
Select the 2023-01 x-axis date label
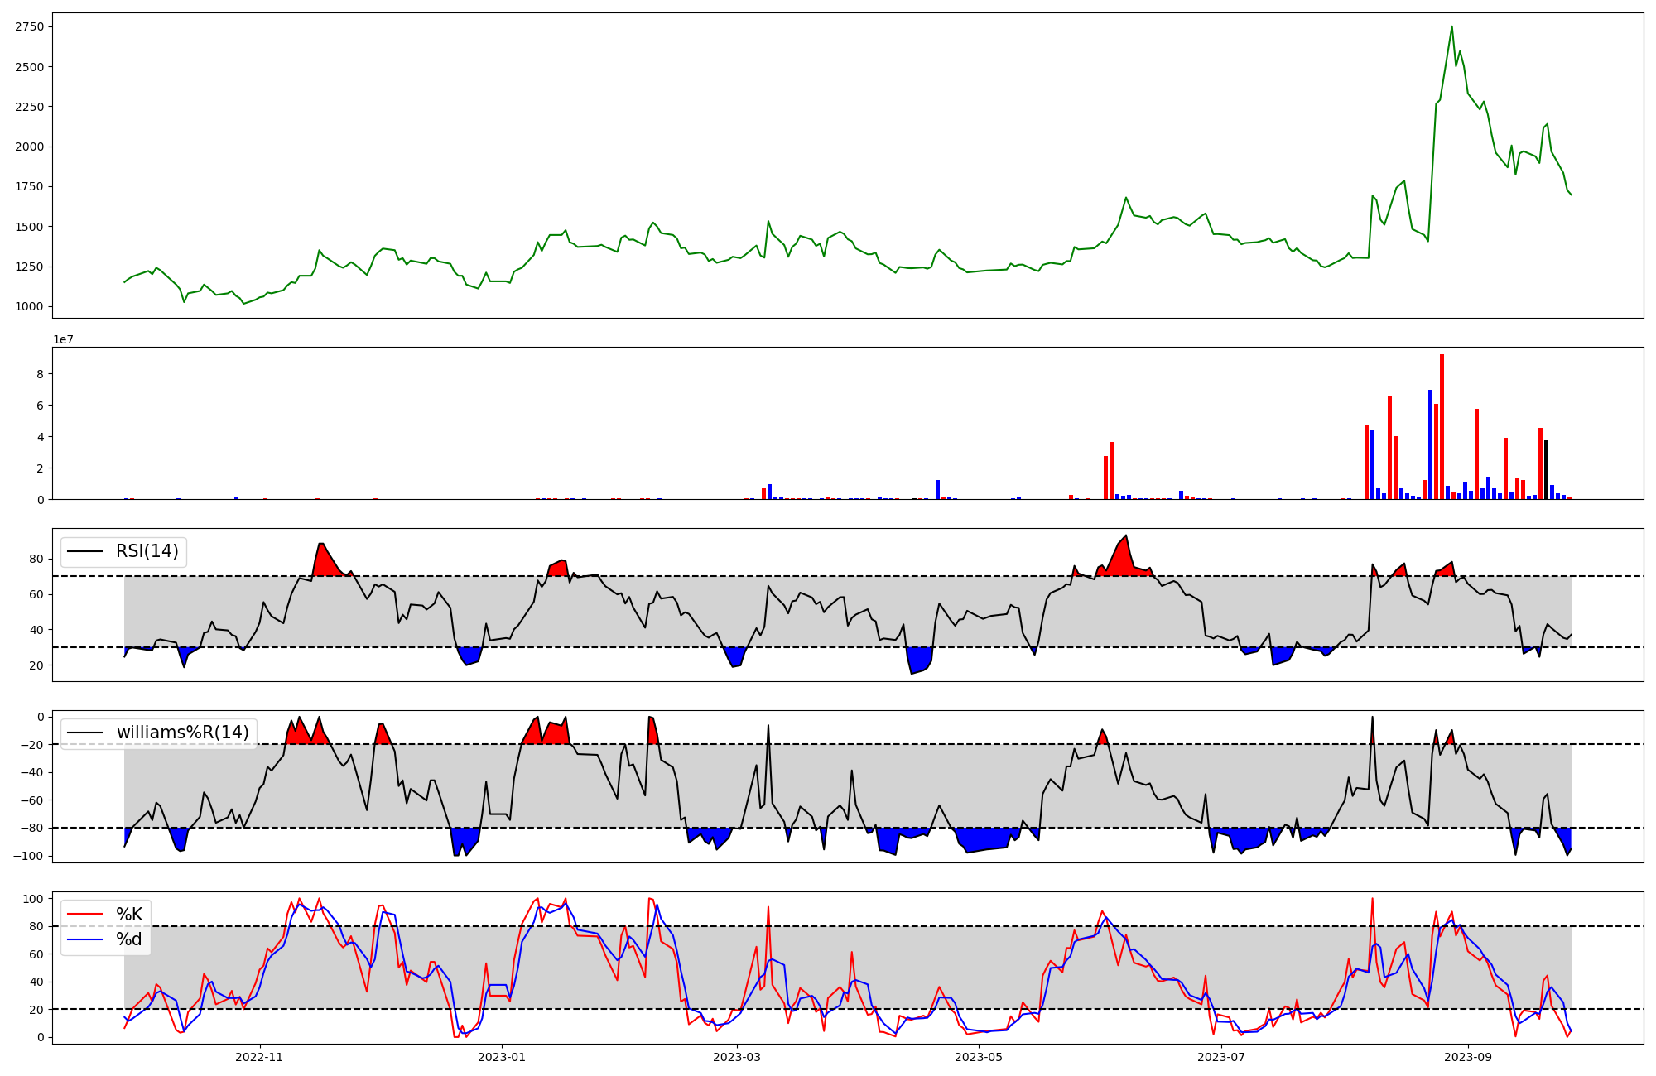501,1057
